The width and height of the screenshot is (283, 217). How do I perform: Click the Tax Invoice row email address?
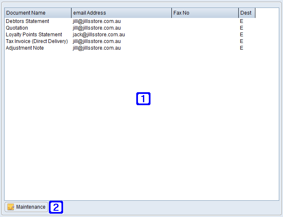tap(97, 41)
